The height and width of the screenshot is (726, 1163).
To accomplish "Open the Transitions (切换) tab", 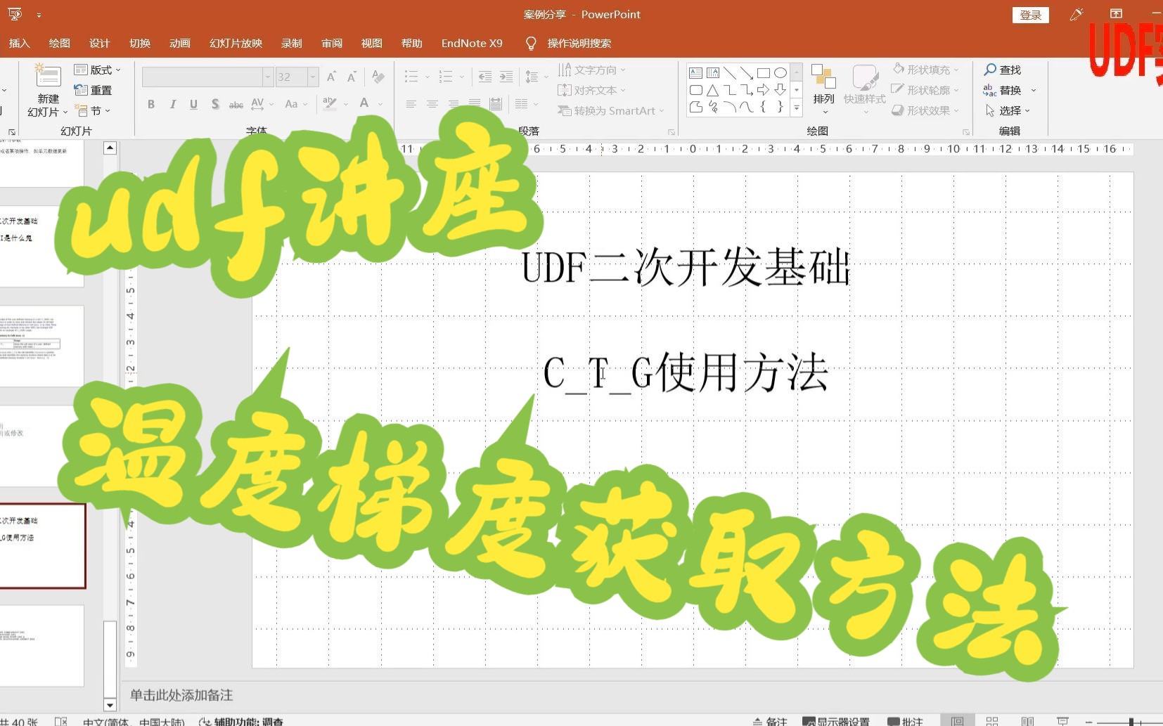I will point(140,43).
